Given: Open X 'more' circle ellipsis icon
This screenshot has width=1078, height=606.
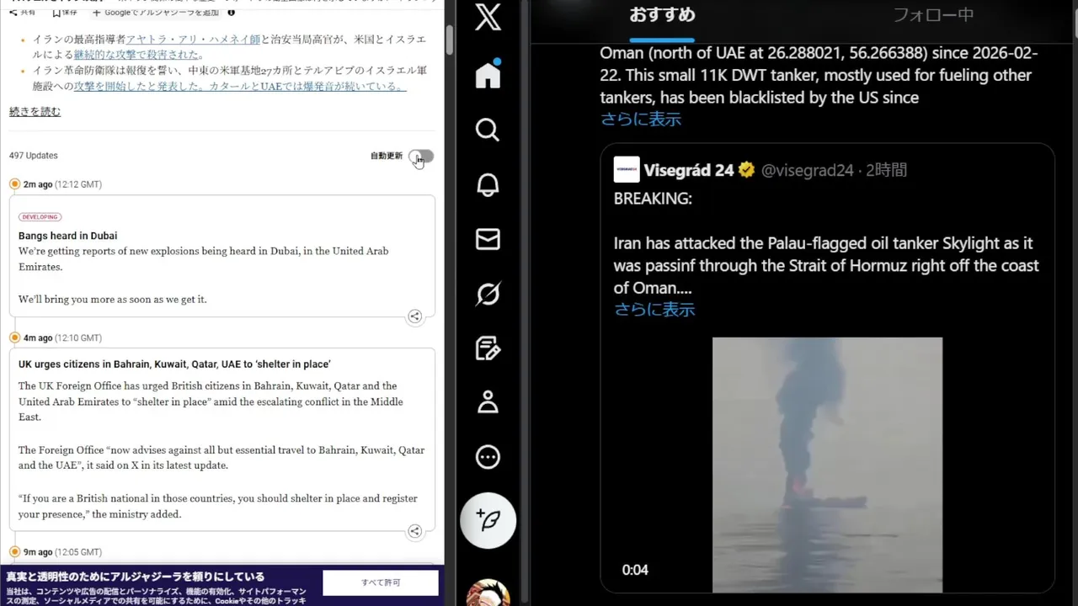Looking at the screenshot, I should [x=488, y=457].
